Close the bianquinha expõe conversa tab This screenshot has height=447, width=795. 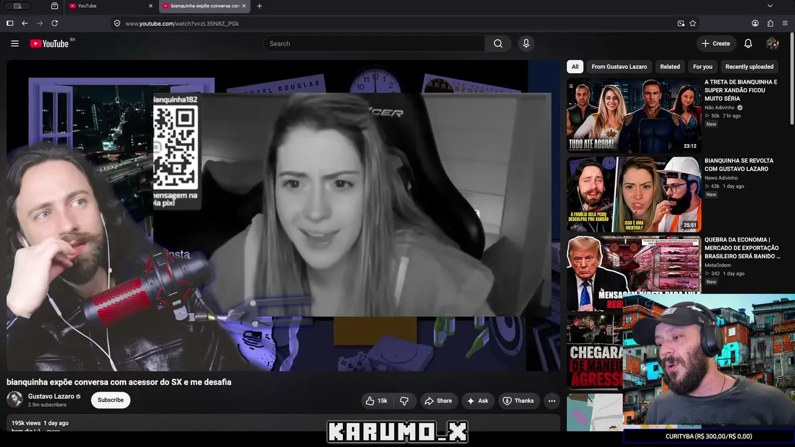[x=244, y=6]
